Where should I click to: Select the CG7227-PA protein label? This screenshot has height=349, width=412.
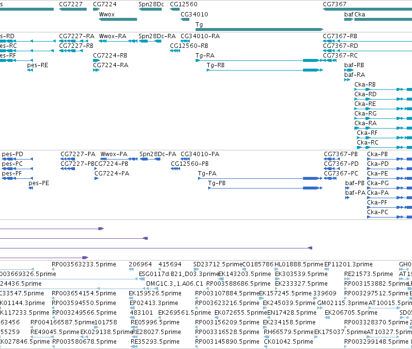[x=78, y=154]
